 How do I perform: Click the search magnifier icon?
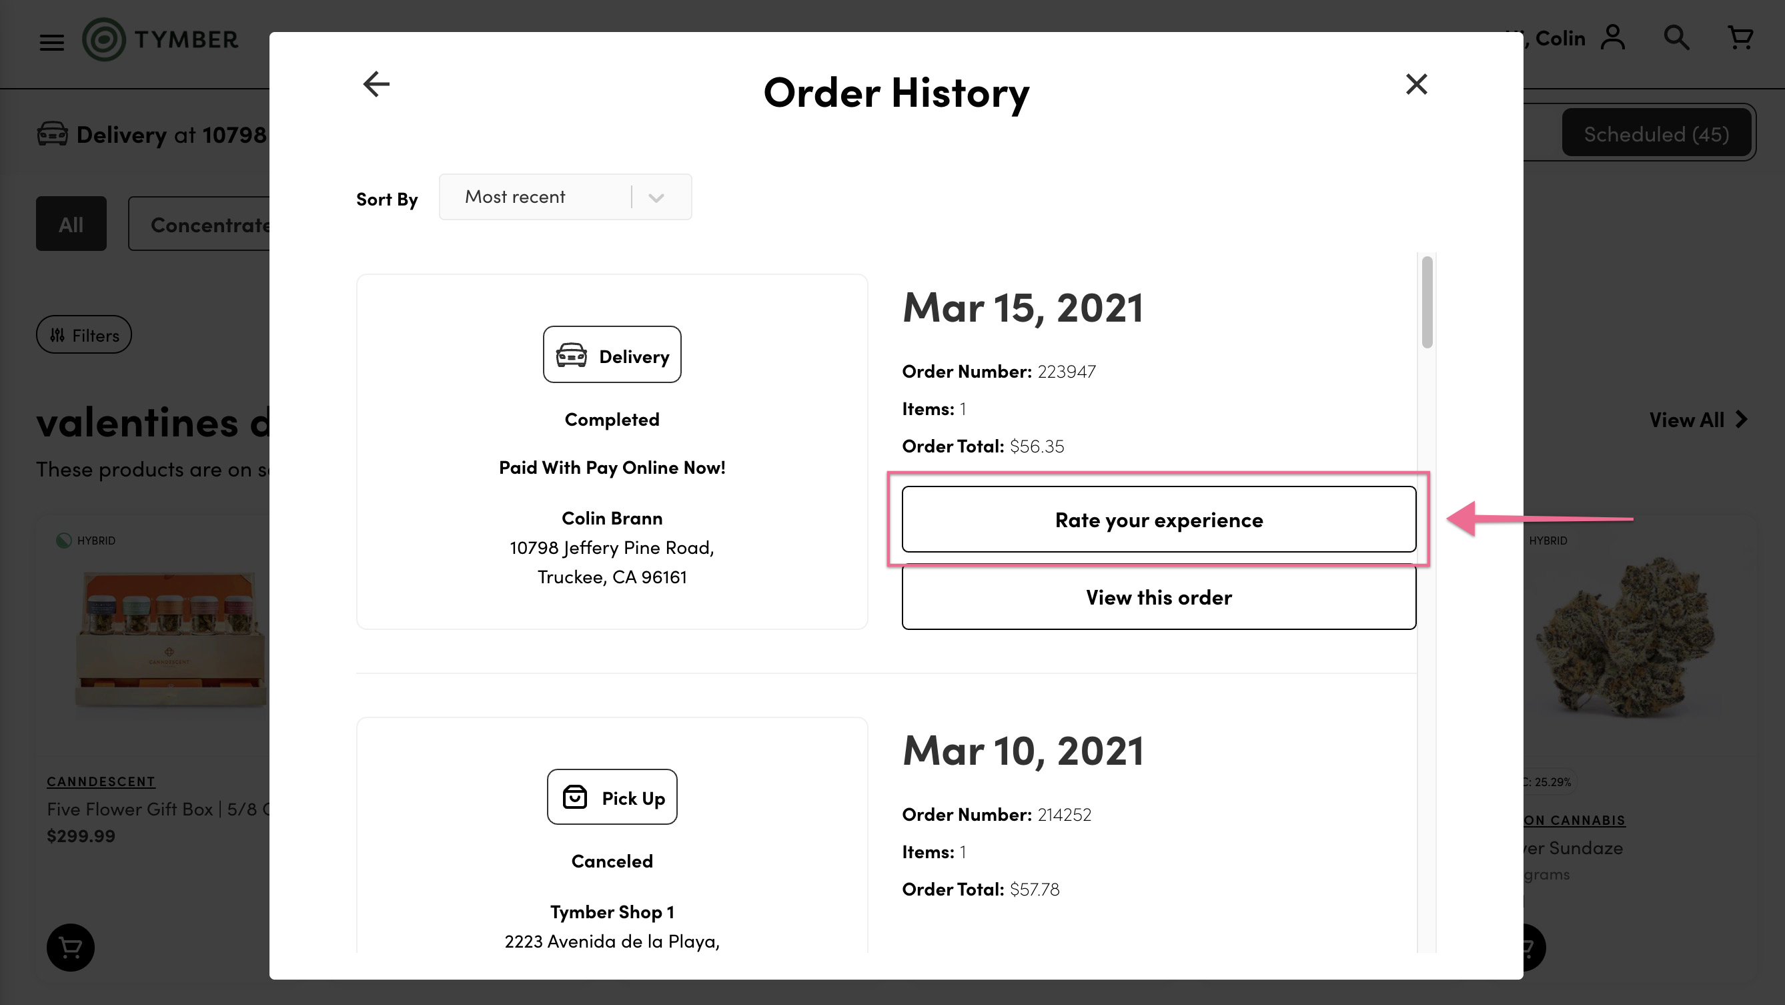1676,37
